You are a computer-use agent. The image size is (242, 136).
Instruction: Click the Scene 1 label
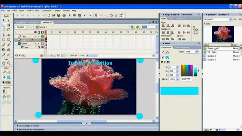[x=43, y=27]
